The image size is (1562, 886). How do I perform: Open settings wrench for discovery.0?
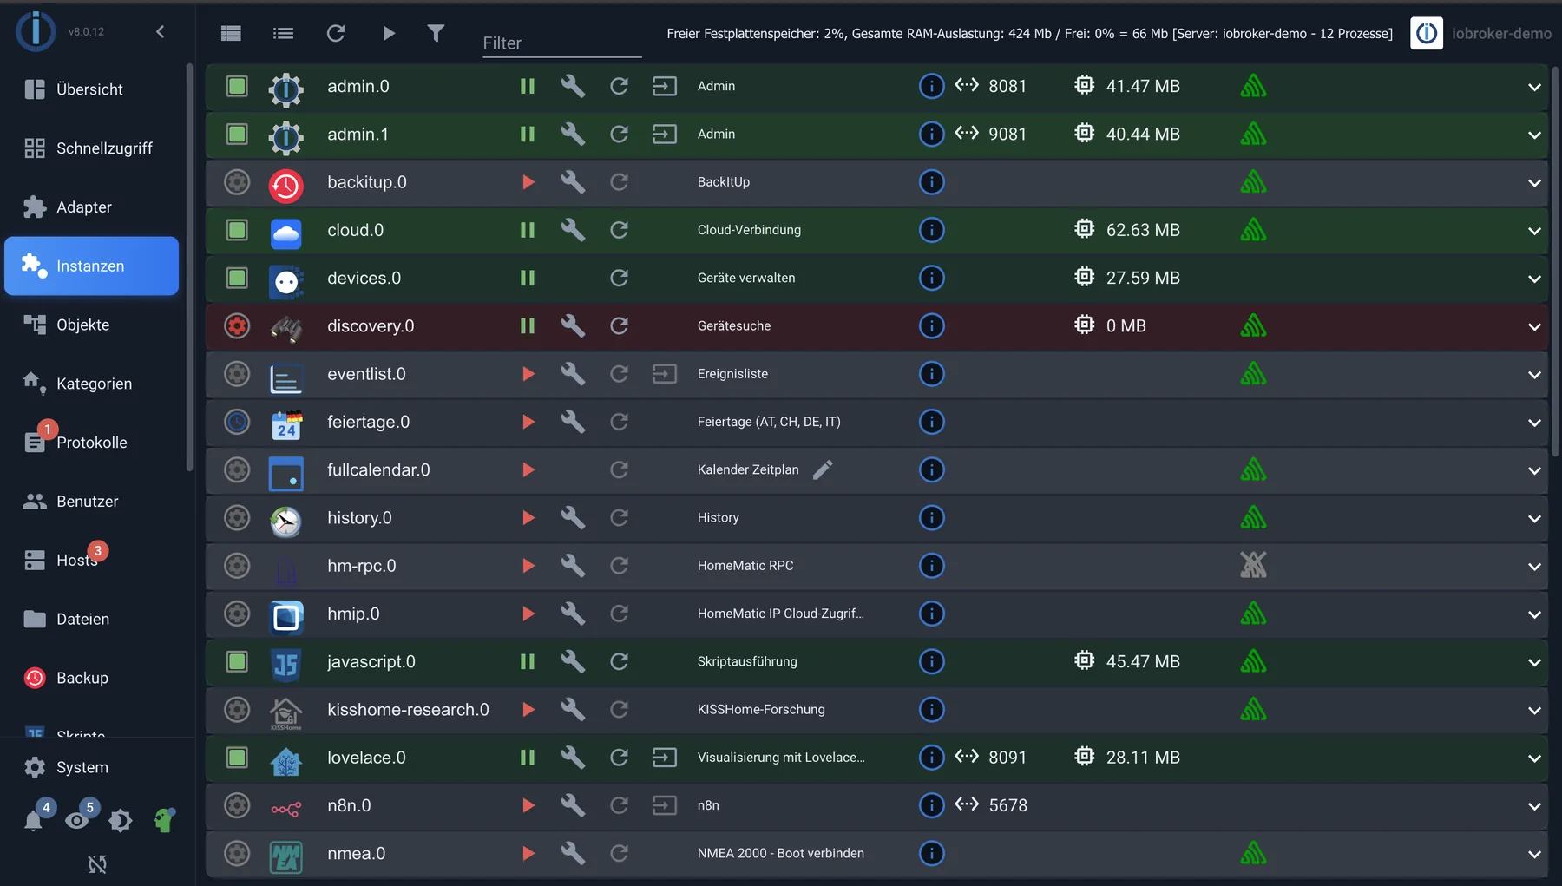pyautogui.click(x=573, y=326)
